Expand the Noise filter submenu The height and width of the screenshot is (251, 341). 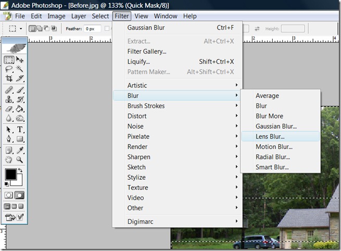178,126
